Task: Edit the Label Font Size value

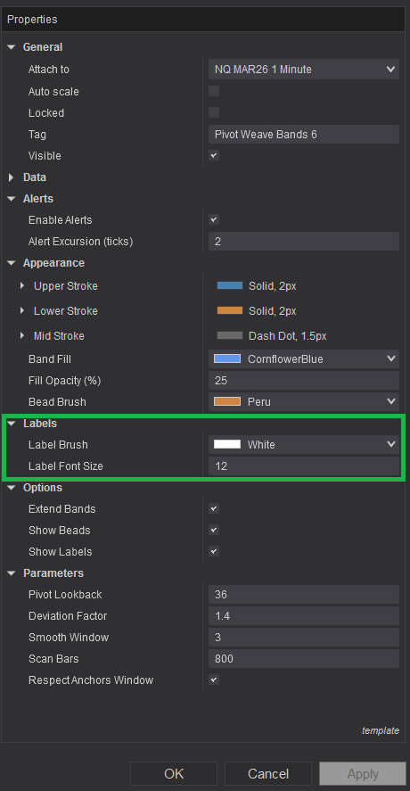Action: pyautogui.click(x=304, y=466)
